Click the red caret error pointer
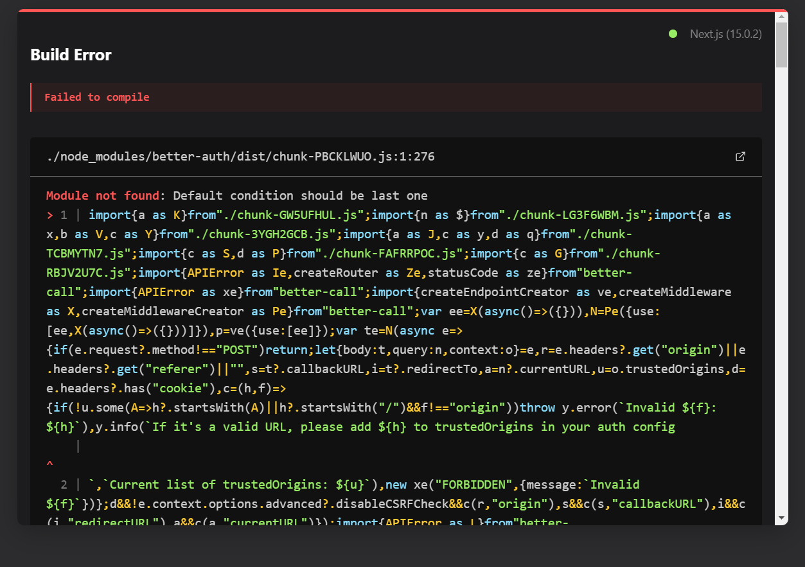Screen dimensions: 805x567 [x=49, y=464]
